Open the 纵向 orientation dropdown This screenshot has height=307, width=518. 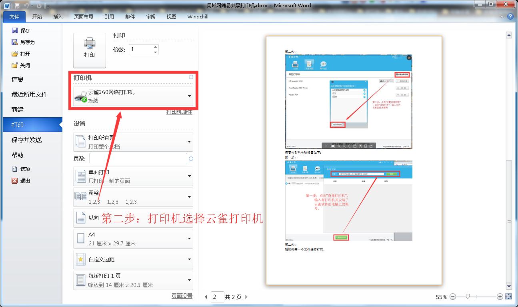tap(133, 218)
